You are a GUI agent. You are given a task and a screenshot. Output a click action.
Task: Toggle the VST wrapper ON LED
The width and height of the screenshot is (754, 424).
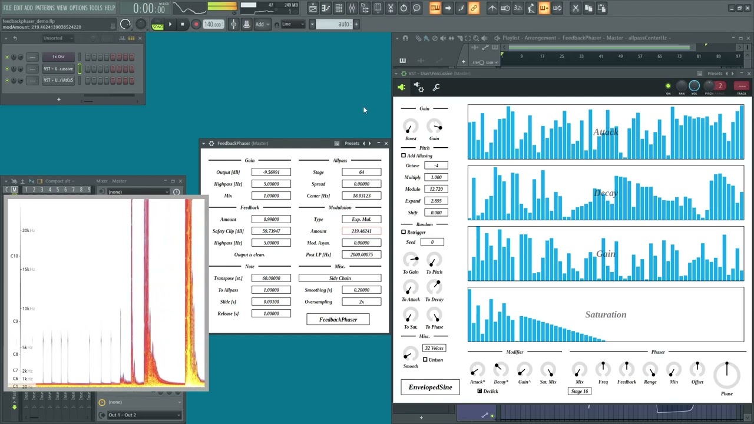pyautogui.click(x=668, y=87)
